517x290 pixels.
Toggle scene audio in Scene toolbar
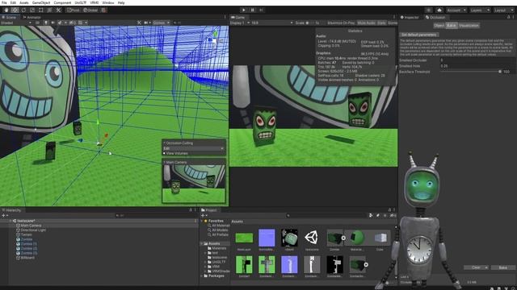pos(53,23)
